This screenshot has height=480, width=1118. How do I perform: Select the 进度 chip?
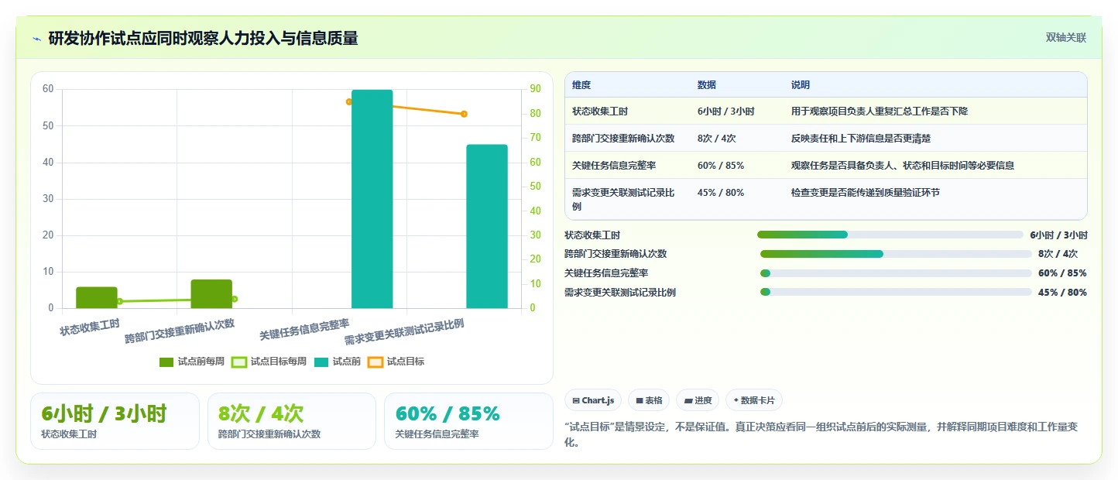pyautogui.click(x=698, y=400)
